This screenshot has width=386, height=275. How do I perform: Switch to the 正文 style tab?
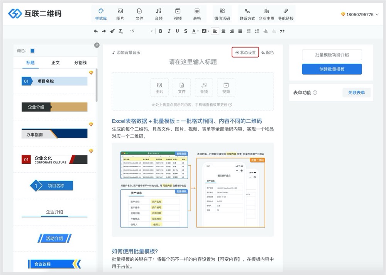(x=55, y=63)
